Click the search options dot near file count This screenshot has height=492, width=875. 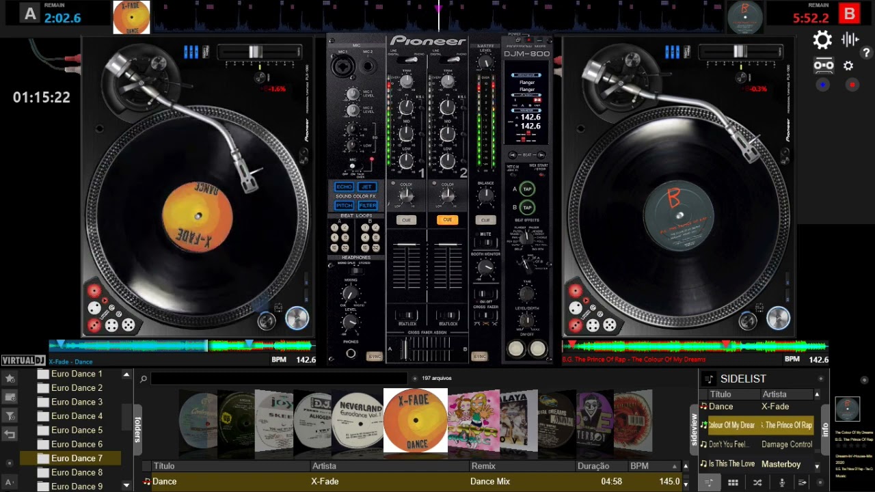414,379
